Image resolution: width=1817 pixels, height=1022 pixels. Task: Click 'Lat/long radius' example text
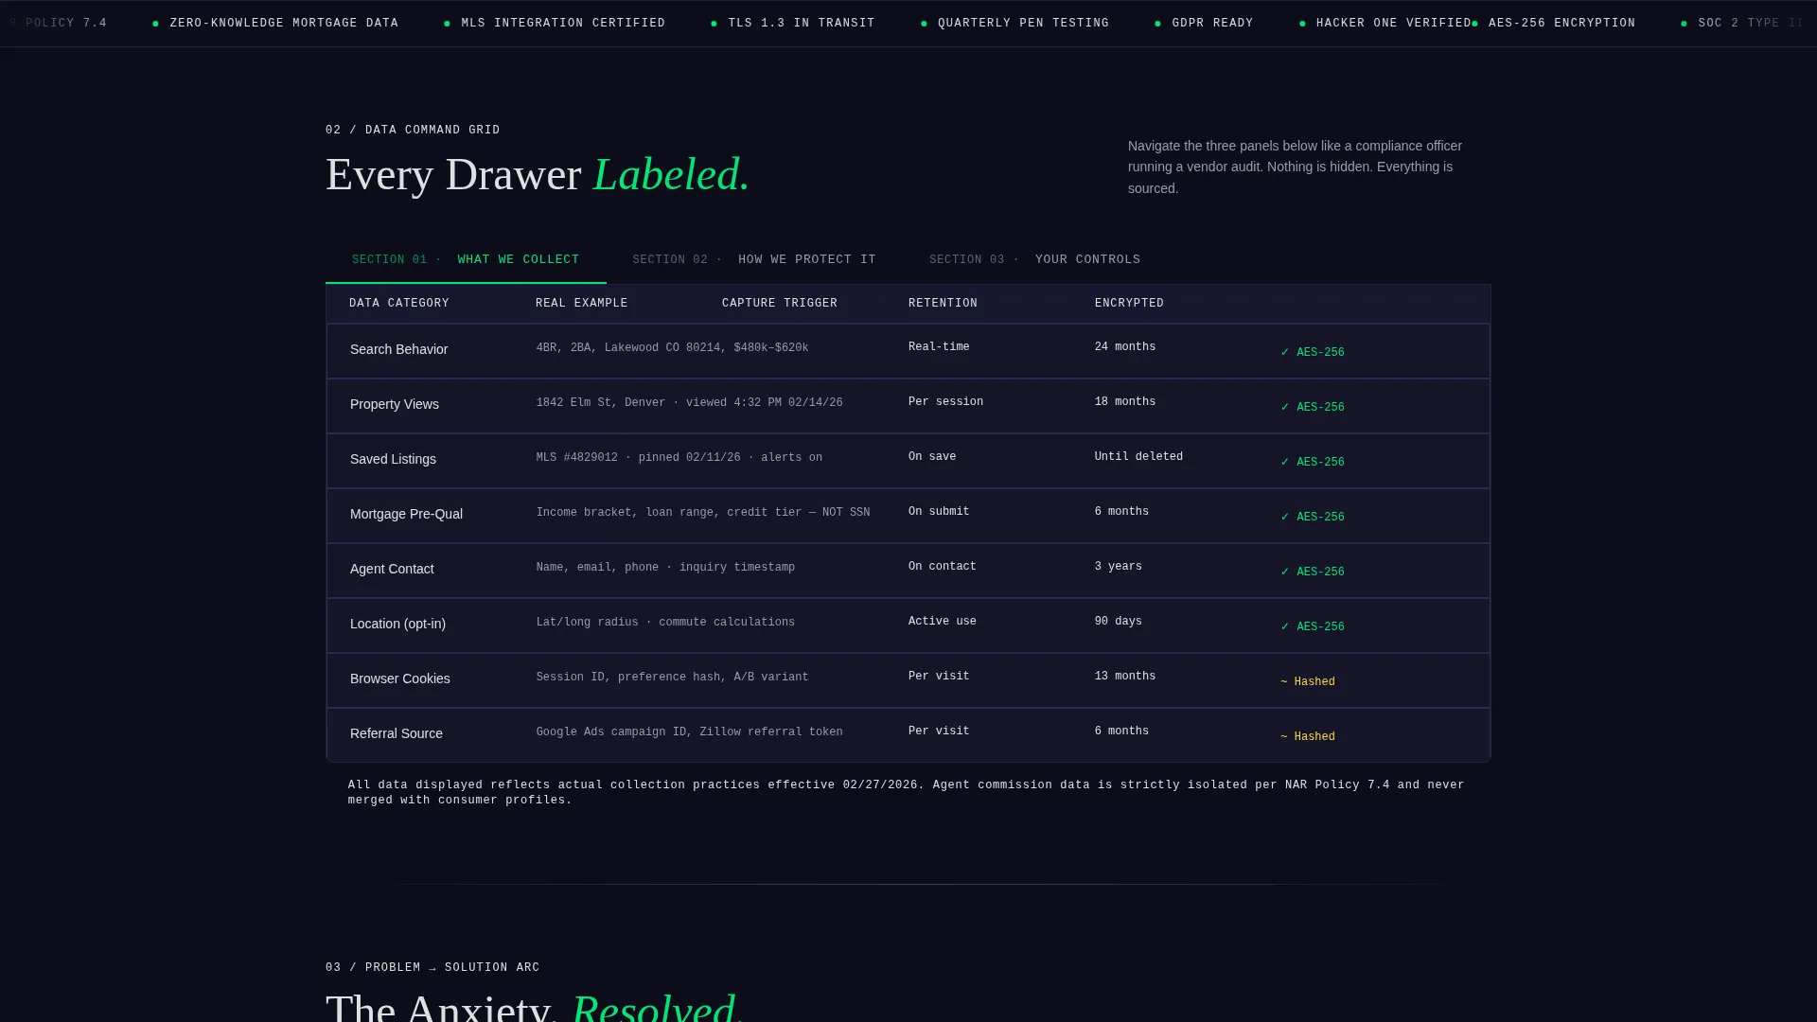click(x=665, y=623)
